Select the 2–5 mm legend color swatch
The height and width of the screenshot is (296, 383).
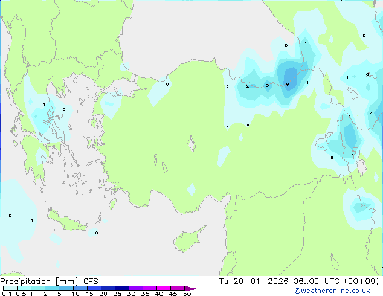point(52,288)
